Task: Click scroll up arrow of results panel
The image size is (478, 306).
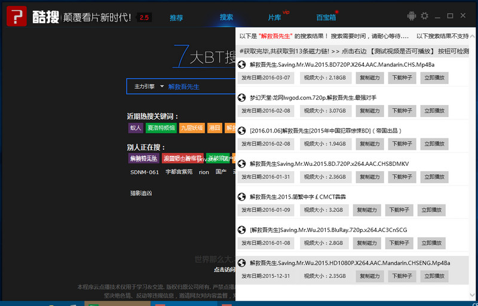Action: click(x=473, y=36)
